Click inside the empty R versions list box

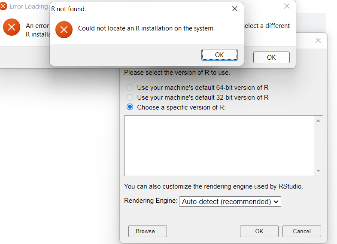coord(219,146)
